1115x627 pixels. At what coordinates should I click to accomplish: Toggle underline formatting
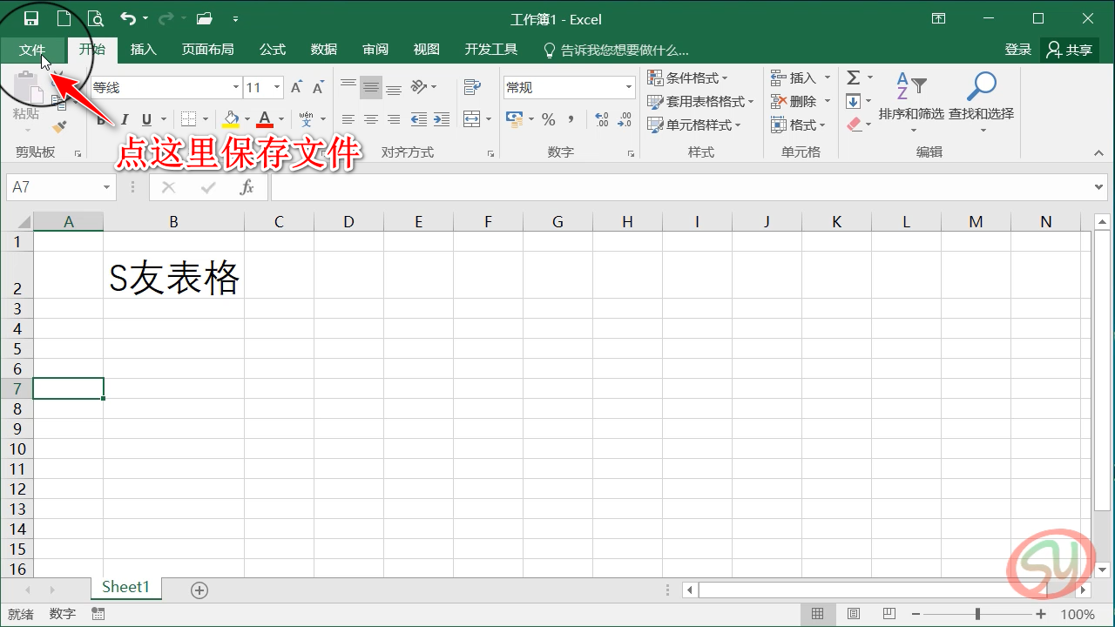[x=146, y=119]
